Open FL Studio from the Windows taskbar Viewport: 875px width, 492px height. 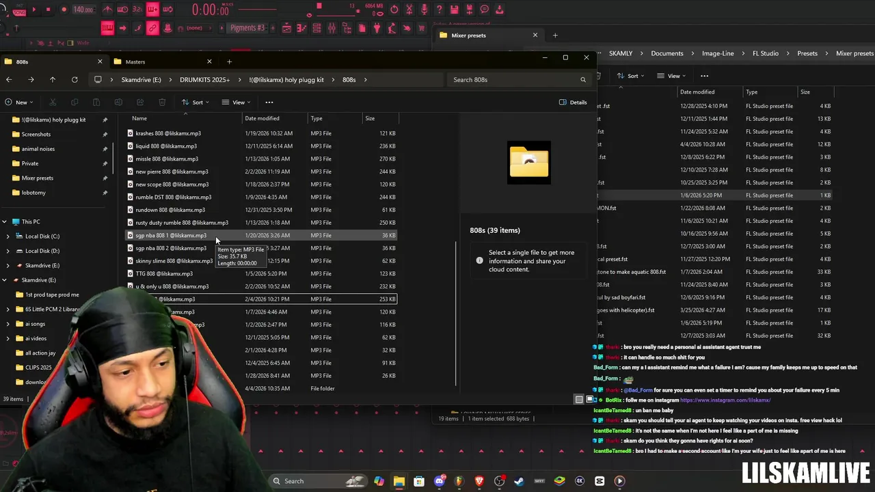(459, 481)
